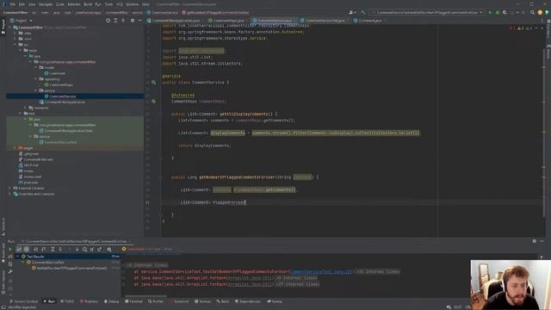Click Run with Coverage icon
This screenshot has width=551, height=310.
[505, 12]
